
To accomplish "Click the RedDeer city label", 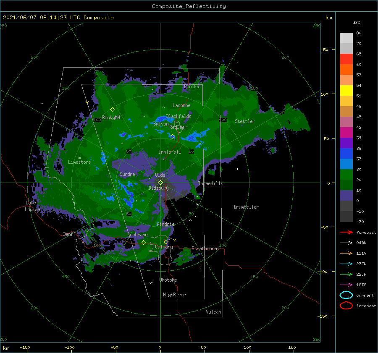I will coord(178,127).
